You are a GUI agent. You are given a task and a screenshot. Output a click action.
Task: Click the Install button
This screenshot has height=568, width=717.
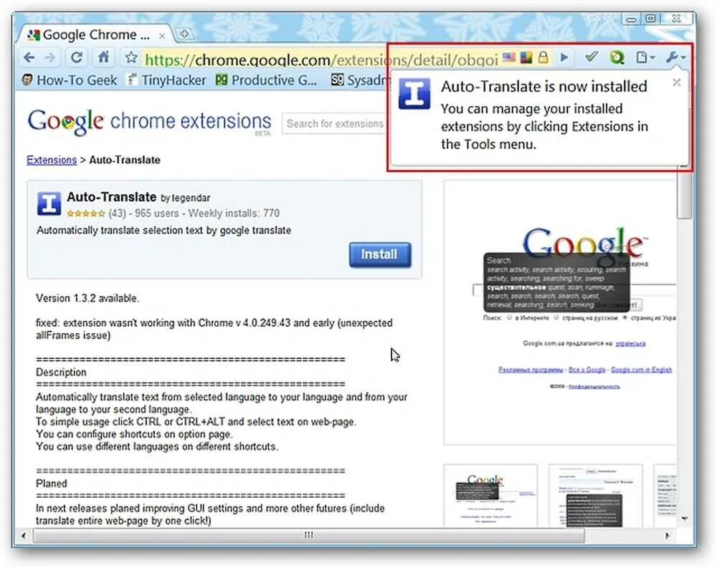pyautogui.click(x=380, y=254)
